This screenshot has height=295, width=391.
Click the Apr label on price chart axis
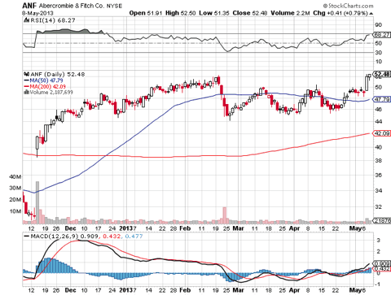tap(294, 228)
